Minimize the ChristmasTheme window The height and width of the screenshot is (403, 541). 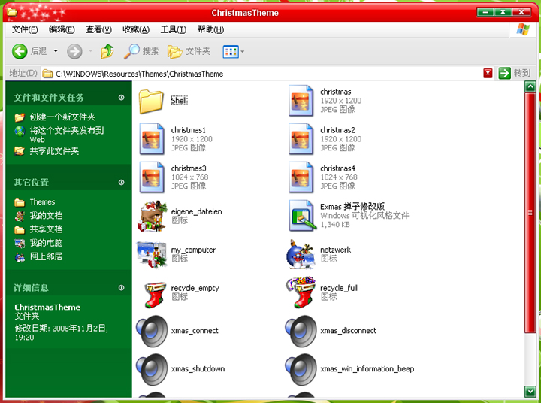[x=485, y=13]
